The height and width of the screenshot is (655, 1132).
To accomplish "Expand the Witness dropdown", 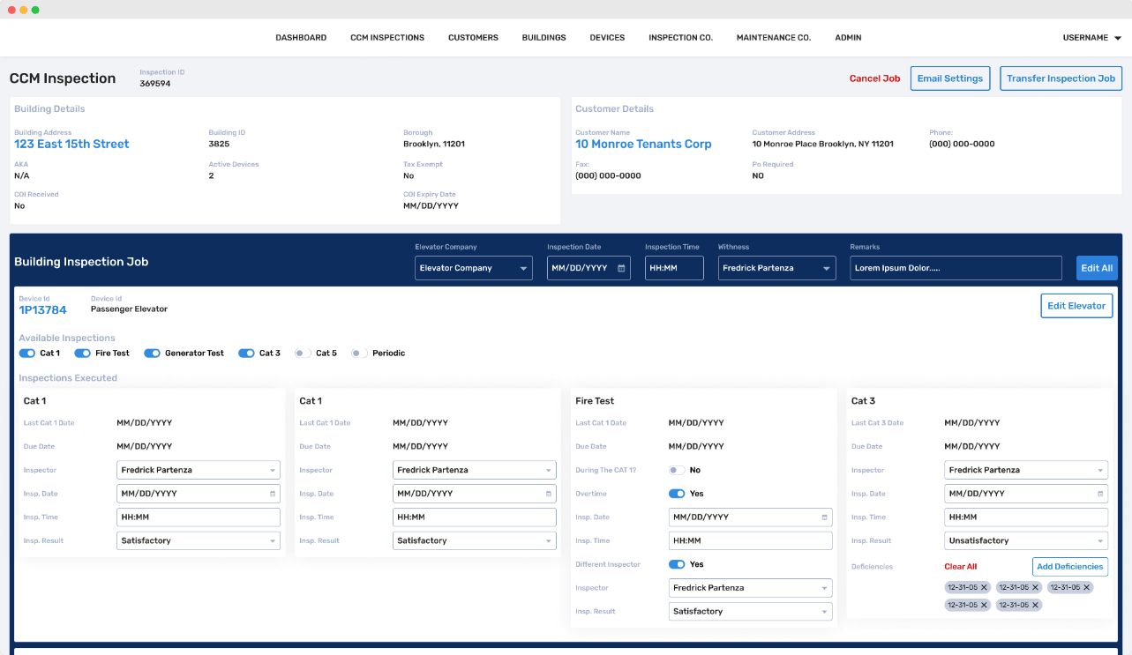I will pos(776,268).
